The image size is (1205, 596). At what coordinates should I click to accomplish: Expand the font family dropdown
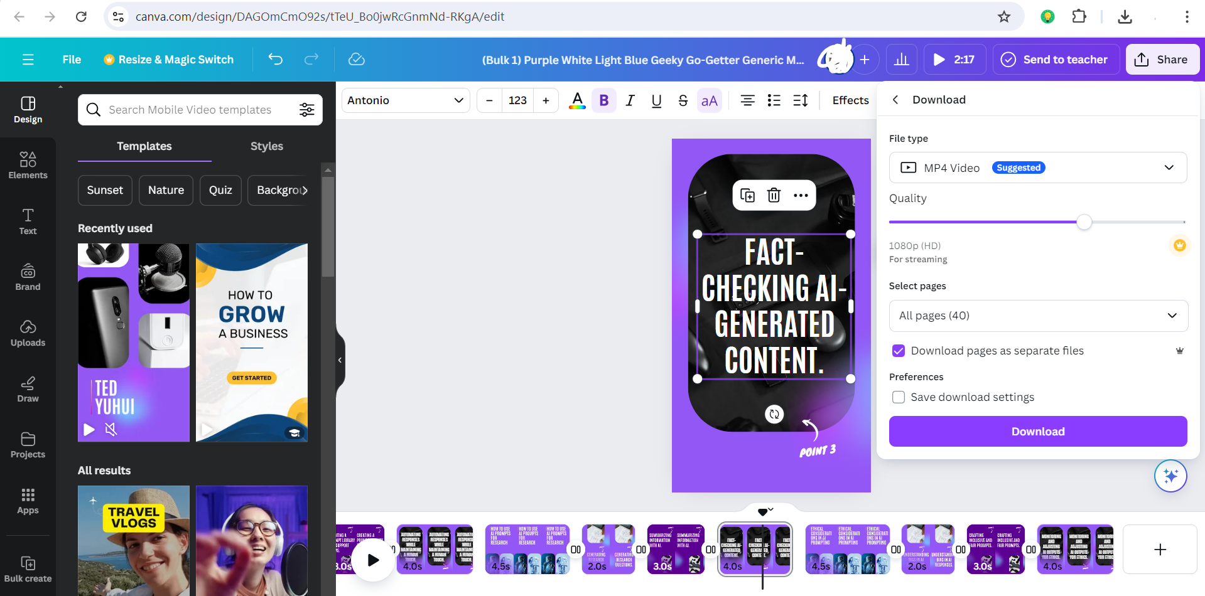pos(406,100)
